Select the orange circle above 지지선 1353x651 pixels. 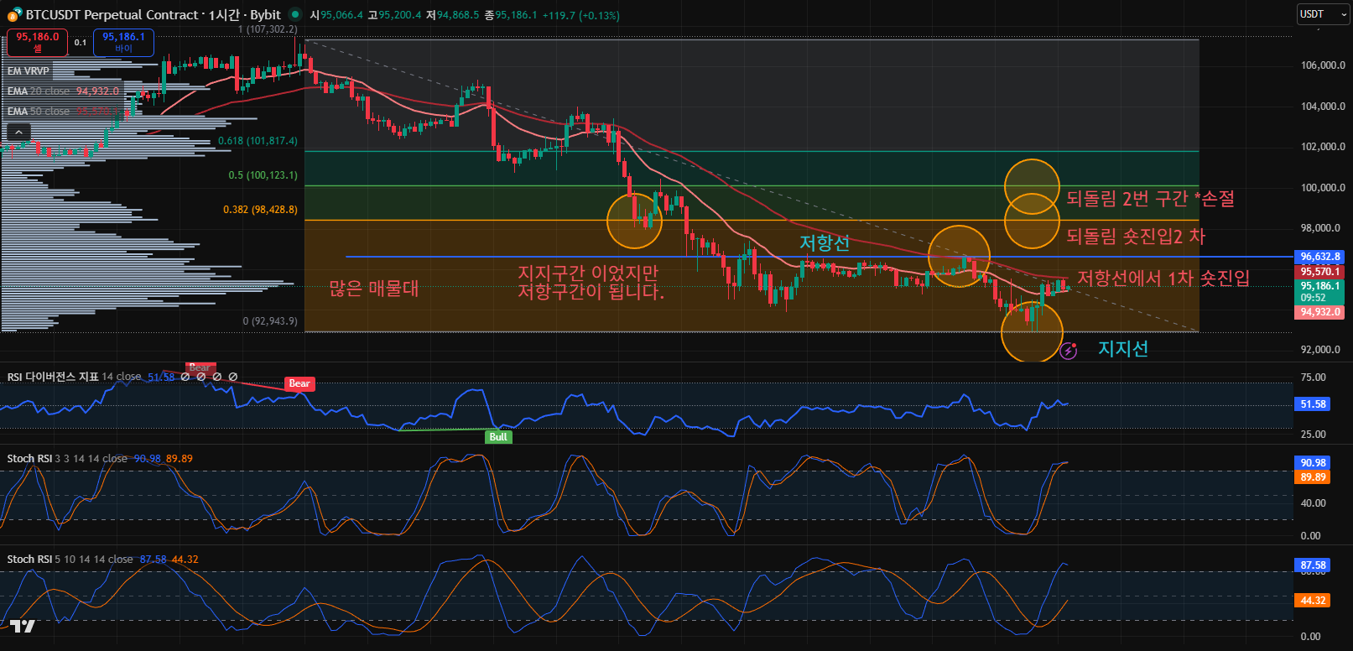point(1032,332)
